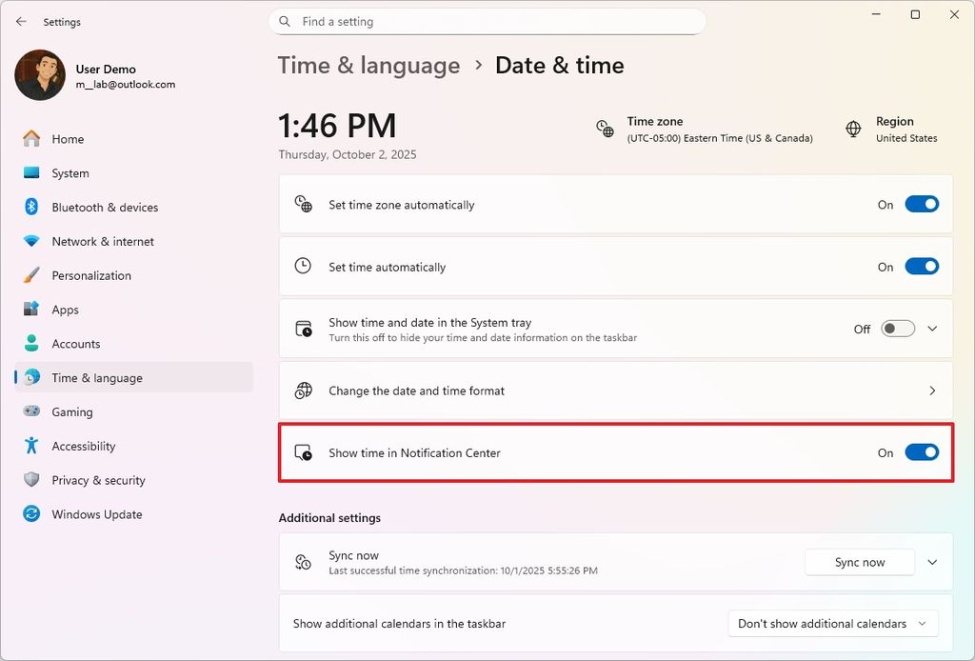The width and height of the screenshot is (975, 661).
Task: Open Personalization settings
Action: pos(90,275)
